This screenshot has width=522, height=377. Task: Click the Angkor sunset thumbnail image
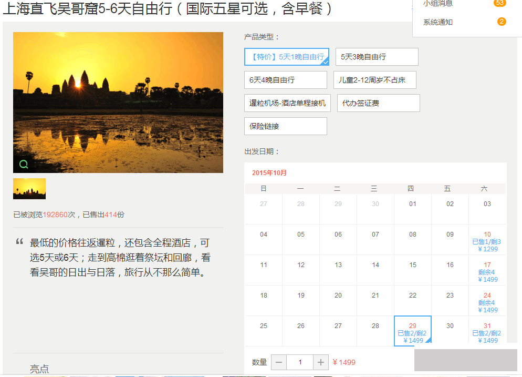tap(29, 189)
